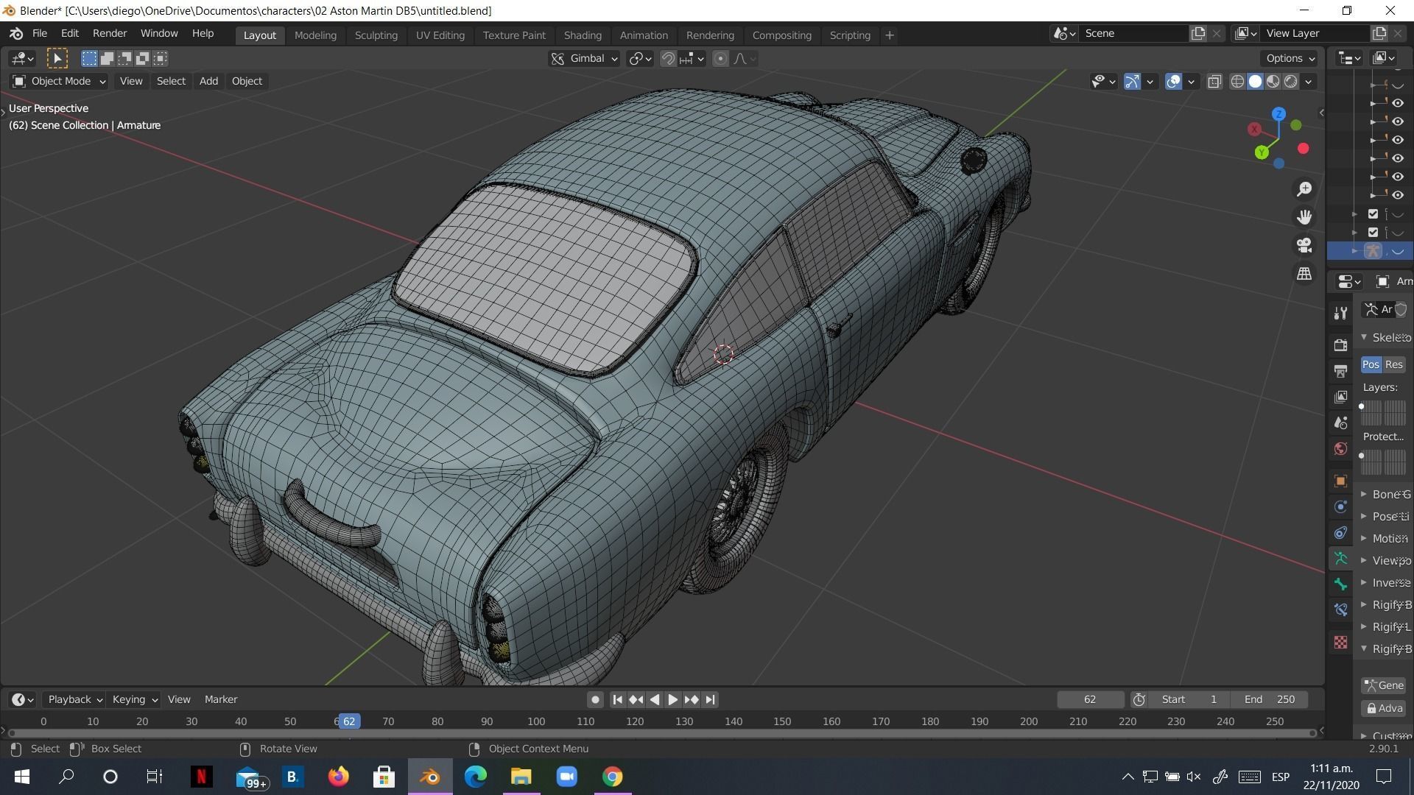This screenshot has width=1414, height=795.
Task: Click the blue frame 62 playhead marker
Action: click(349, 722)
